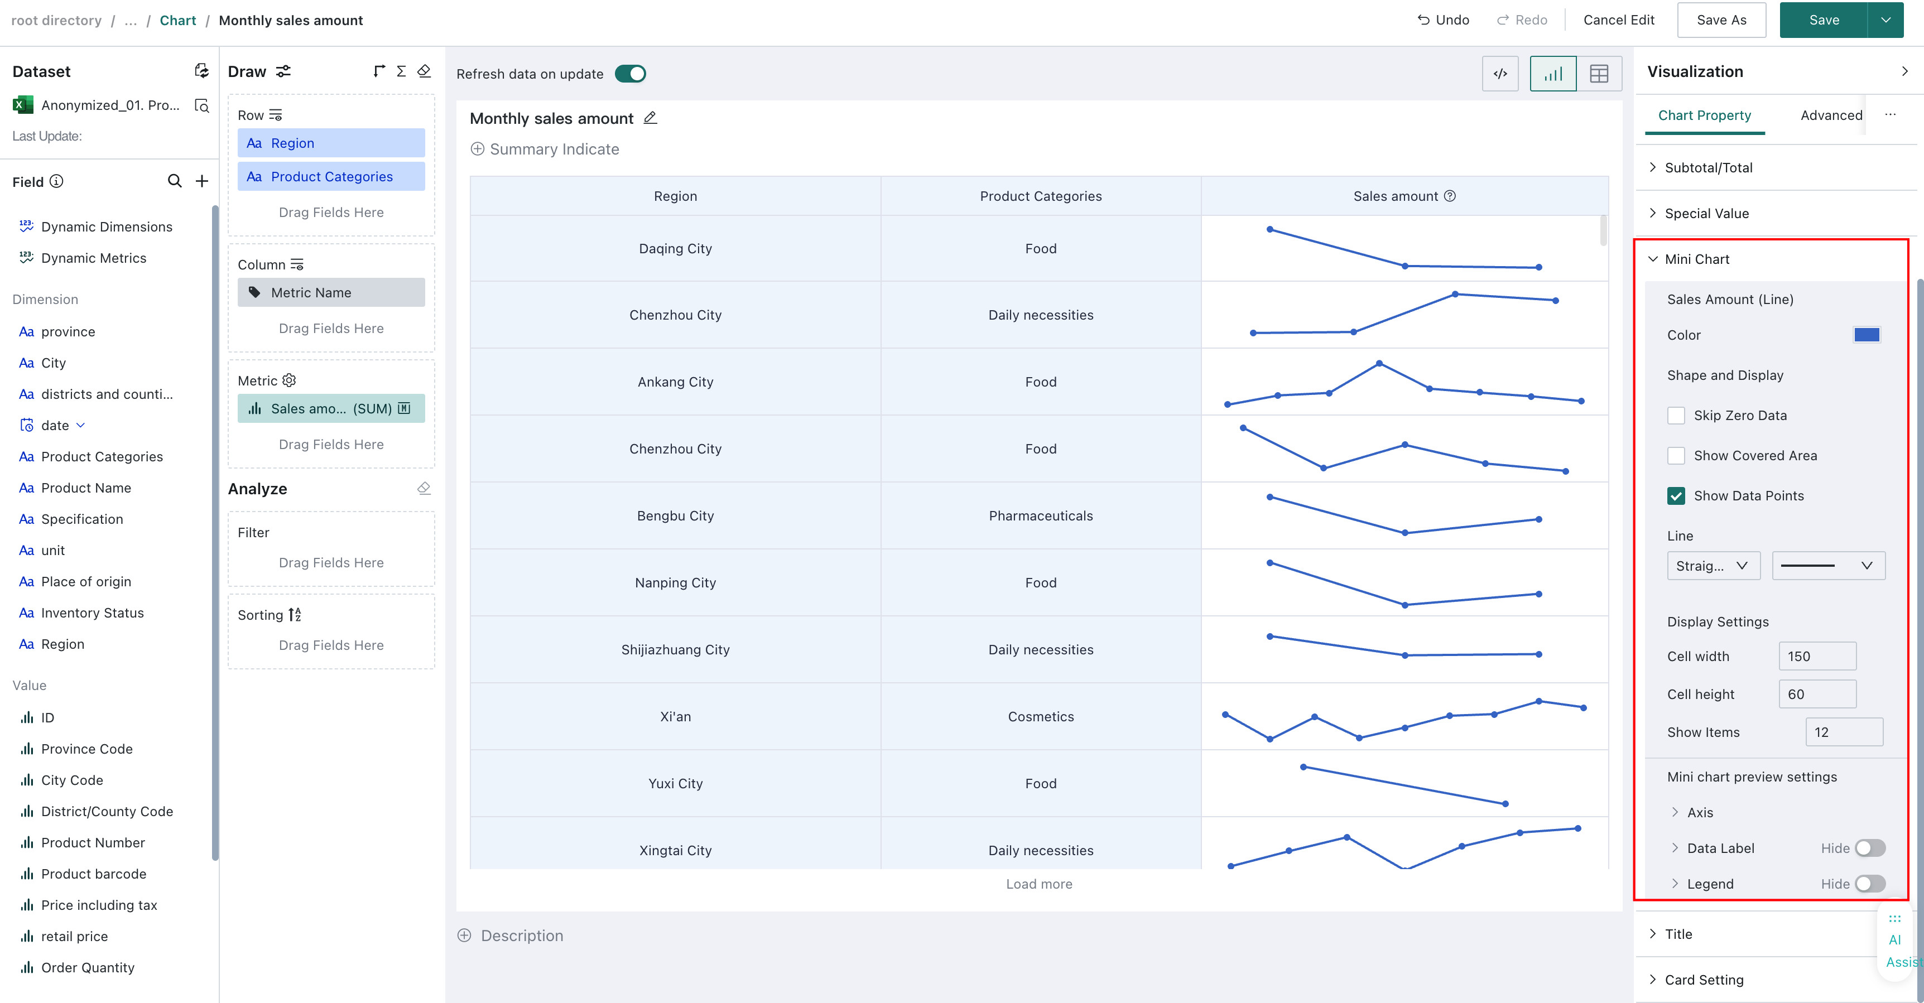Add a new field with plus icon

pos(201,181)
